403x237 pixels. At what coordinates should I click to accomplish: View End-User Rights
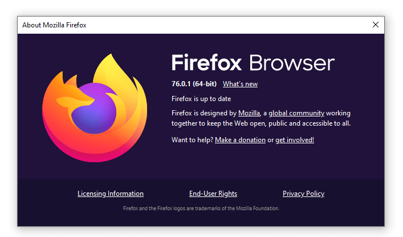[x=213, y=194]
